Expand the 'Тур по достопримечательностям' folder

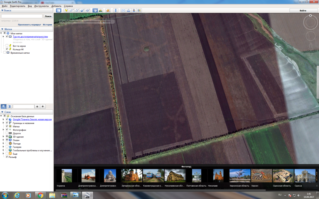3,37
